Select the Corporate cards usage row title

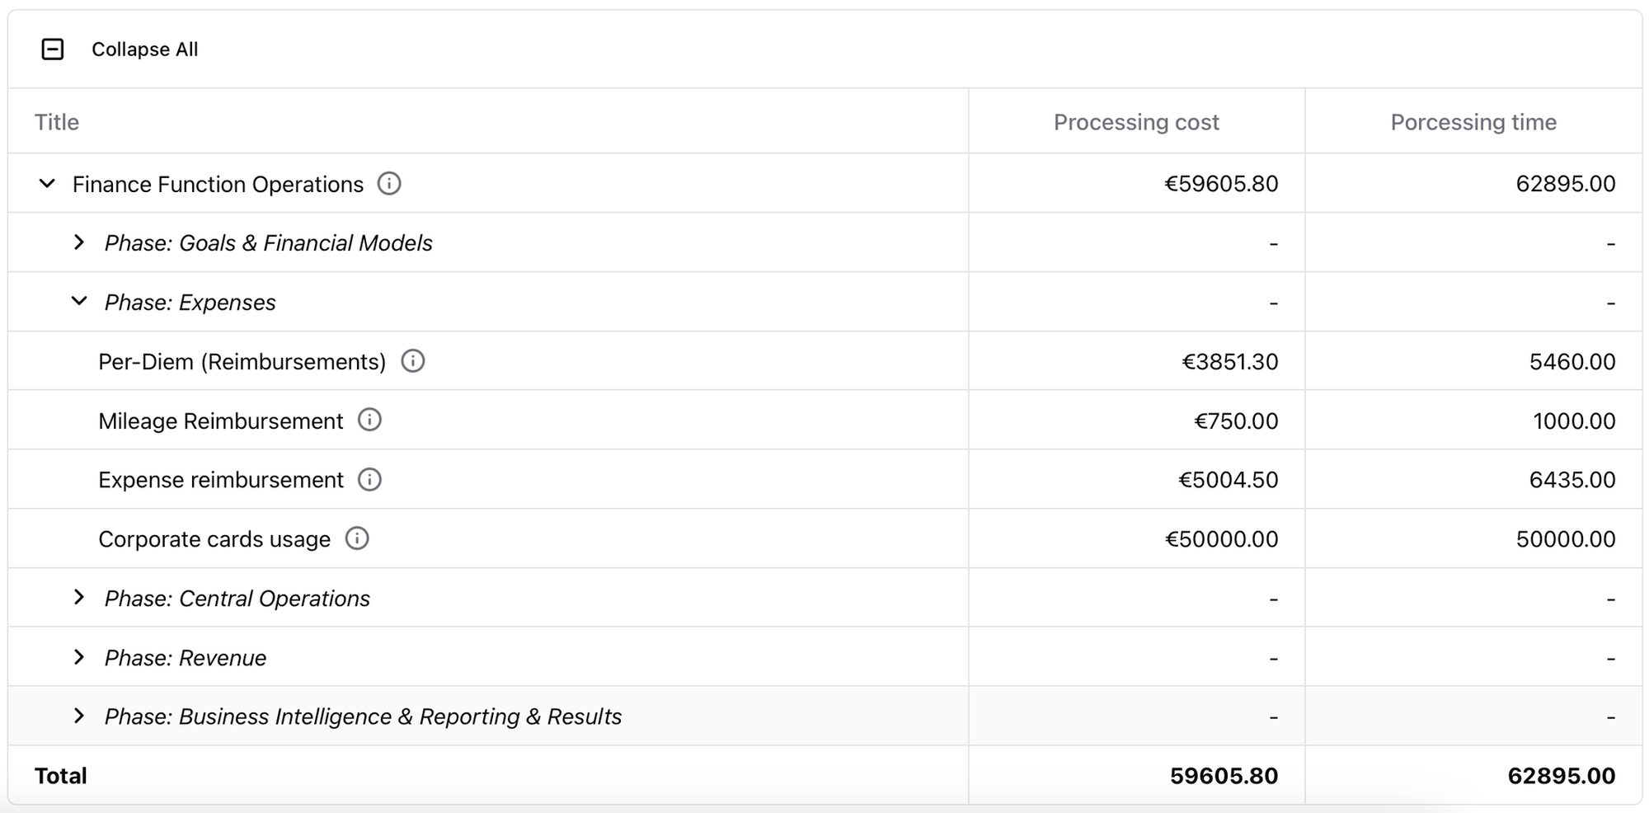coord(214,539)
